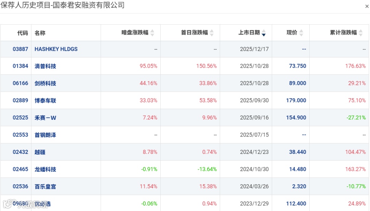Image resolution: width=370 pixels, height=211 pixels.
Task: Select first-day change 150.56%
Action: pos(207,66)
